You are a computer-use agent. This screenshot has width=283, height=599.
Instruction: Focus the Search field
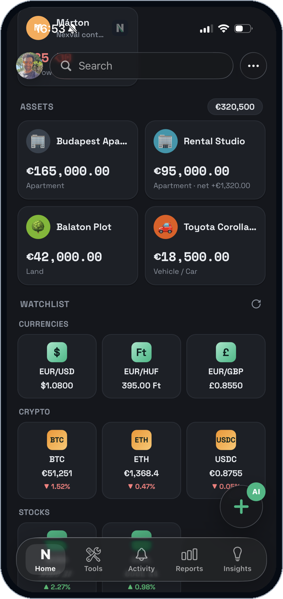coord(141,65)
